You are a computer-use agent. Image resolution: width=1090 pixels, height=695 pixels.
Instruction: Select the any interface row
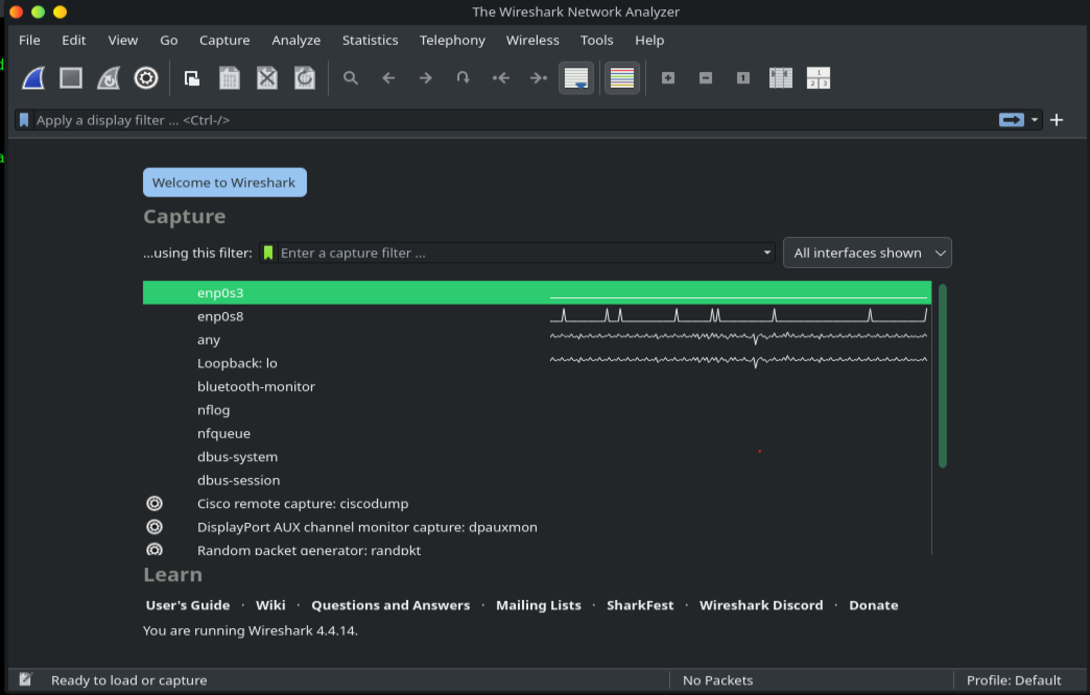pos(537,340)
